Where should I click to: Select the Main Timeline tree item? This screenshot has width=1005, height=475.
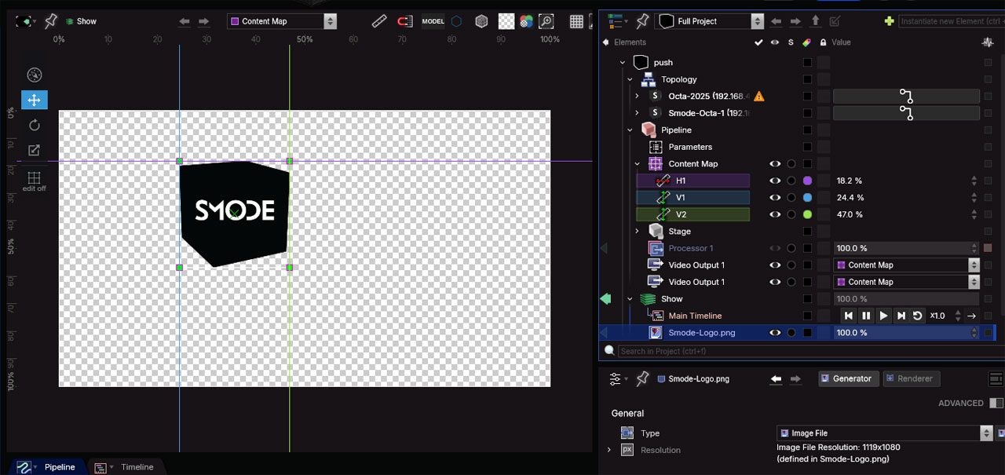coord(695,316)
